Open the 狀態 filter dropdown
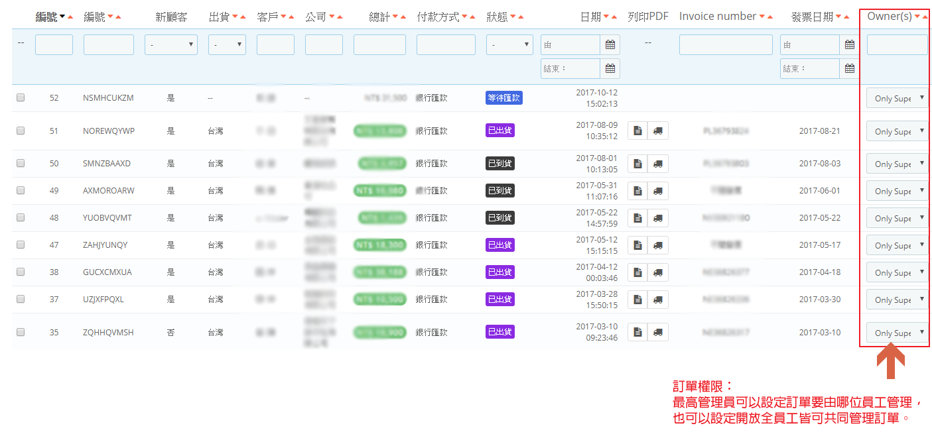This screenshot has height=448, width=932. click(x=509, y=45)
